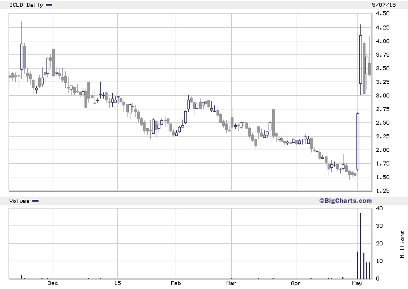Click the tall white candlestick peaking near 4.10
The image size is (408, 289).
(360, 59)
